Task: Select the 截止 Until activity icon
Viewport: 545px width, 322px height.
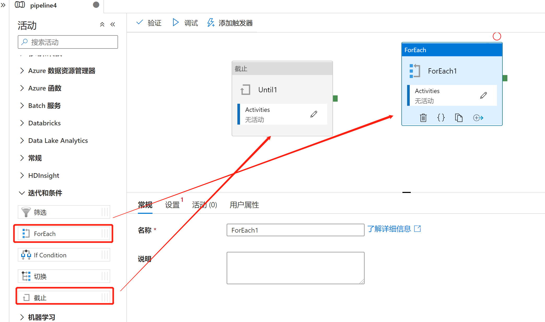Action: click(26, 297)
